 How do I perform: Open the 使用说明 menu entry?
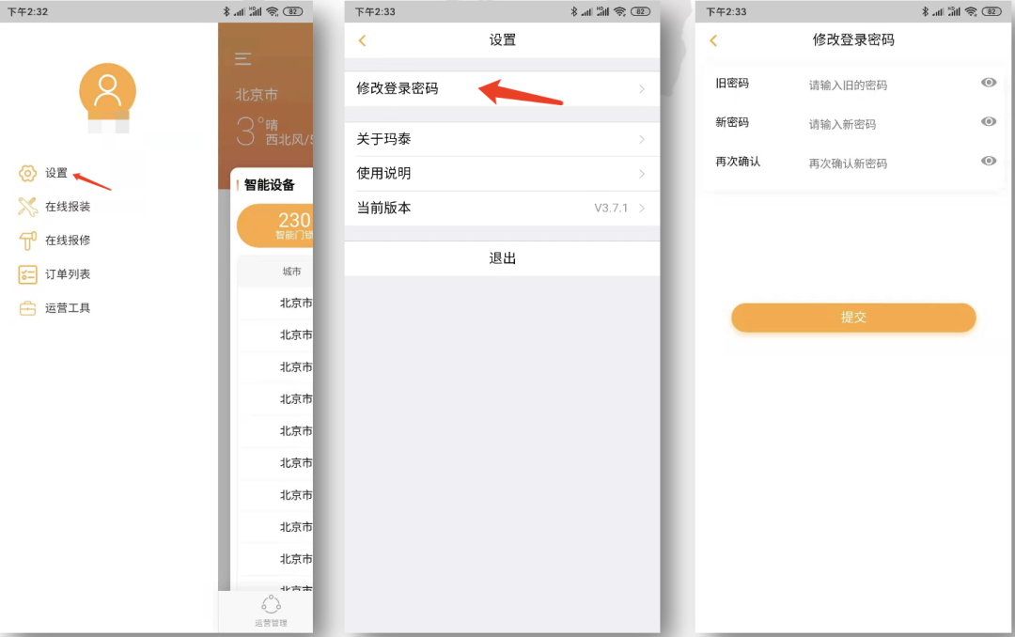[501, 174]
